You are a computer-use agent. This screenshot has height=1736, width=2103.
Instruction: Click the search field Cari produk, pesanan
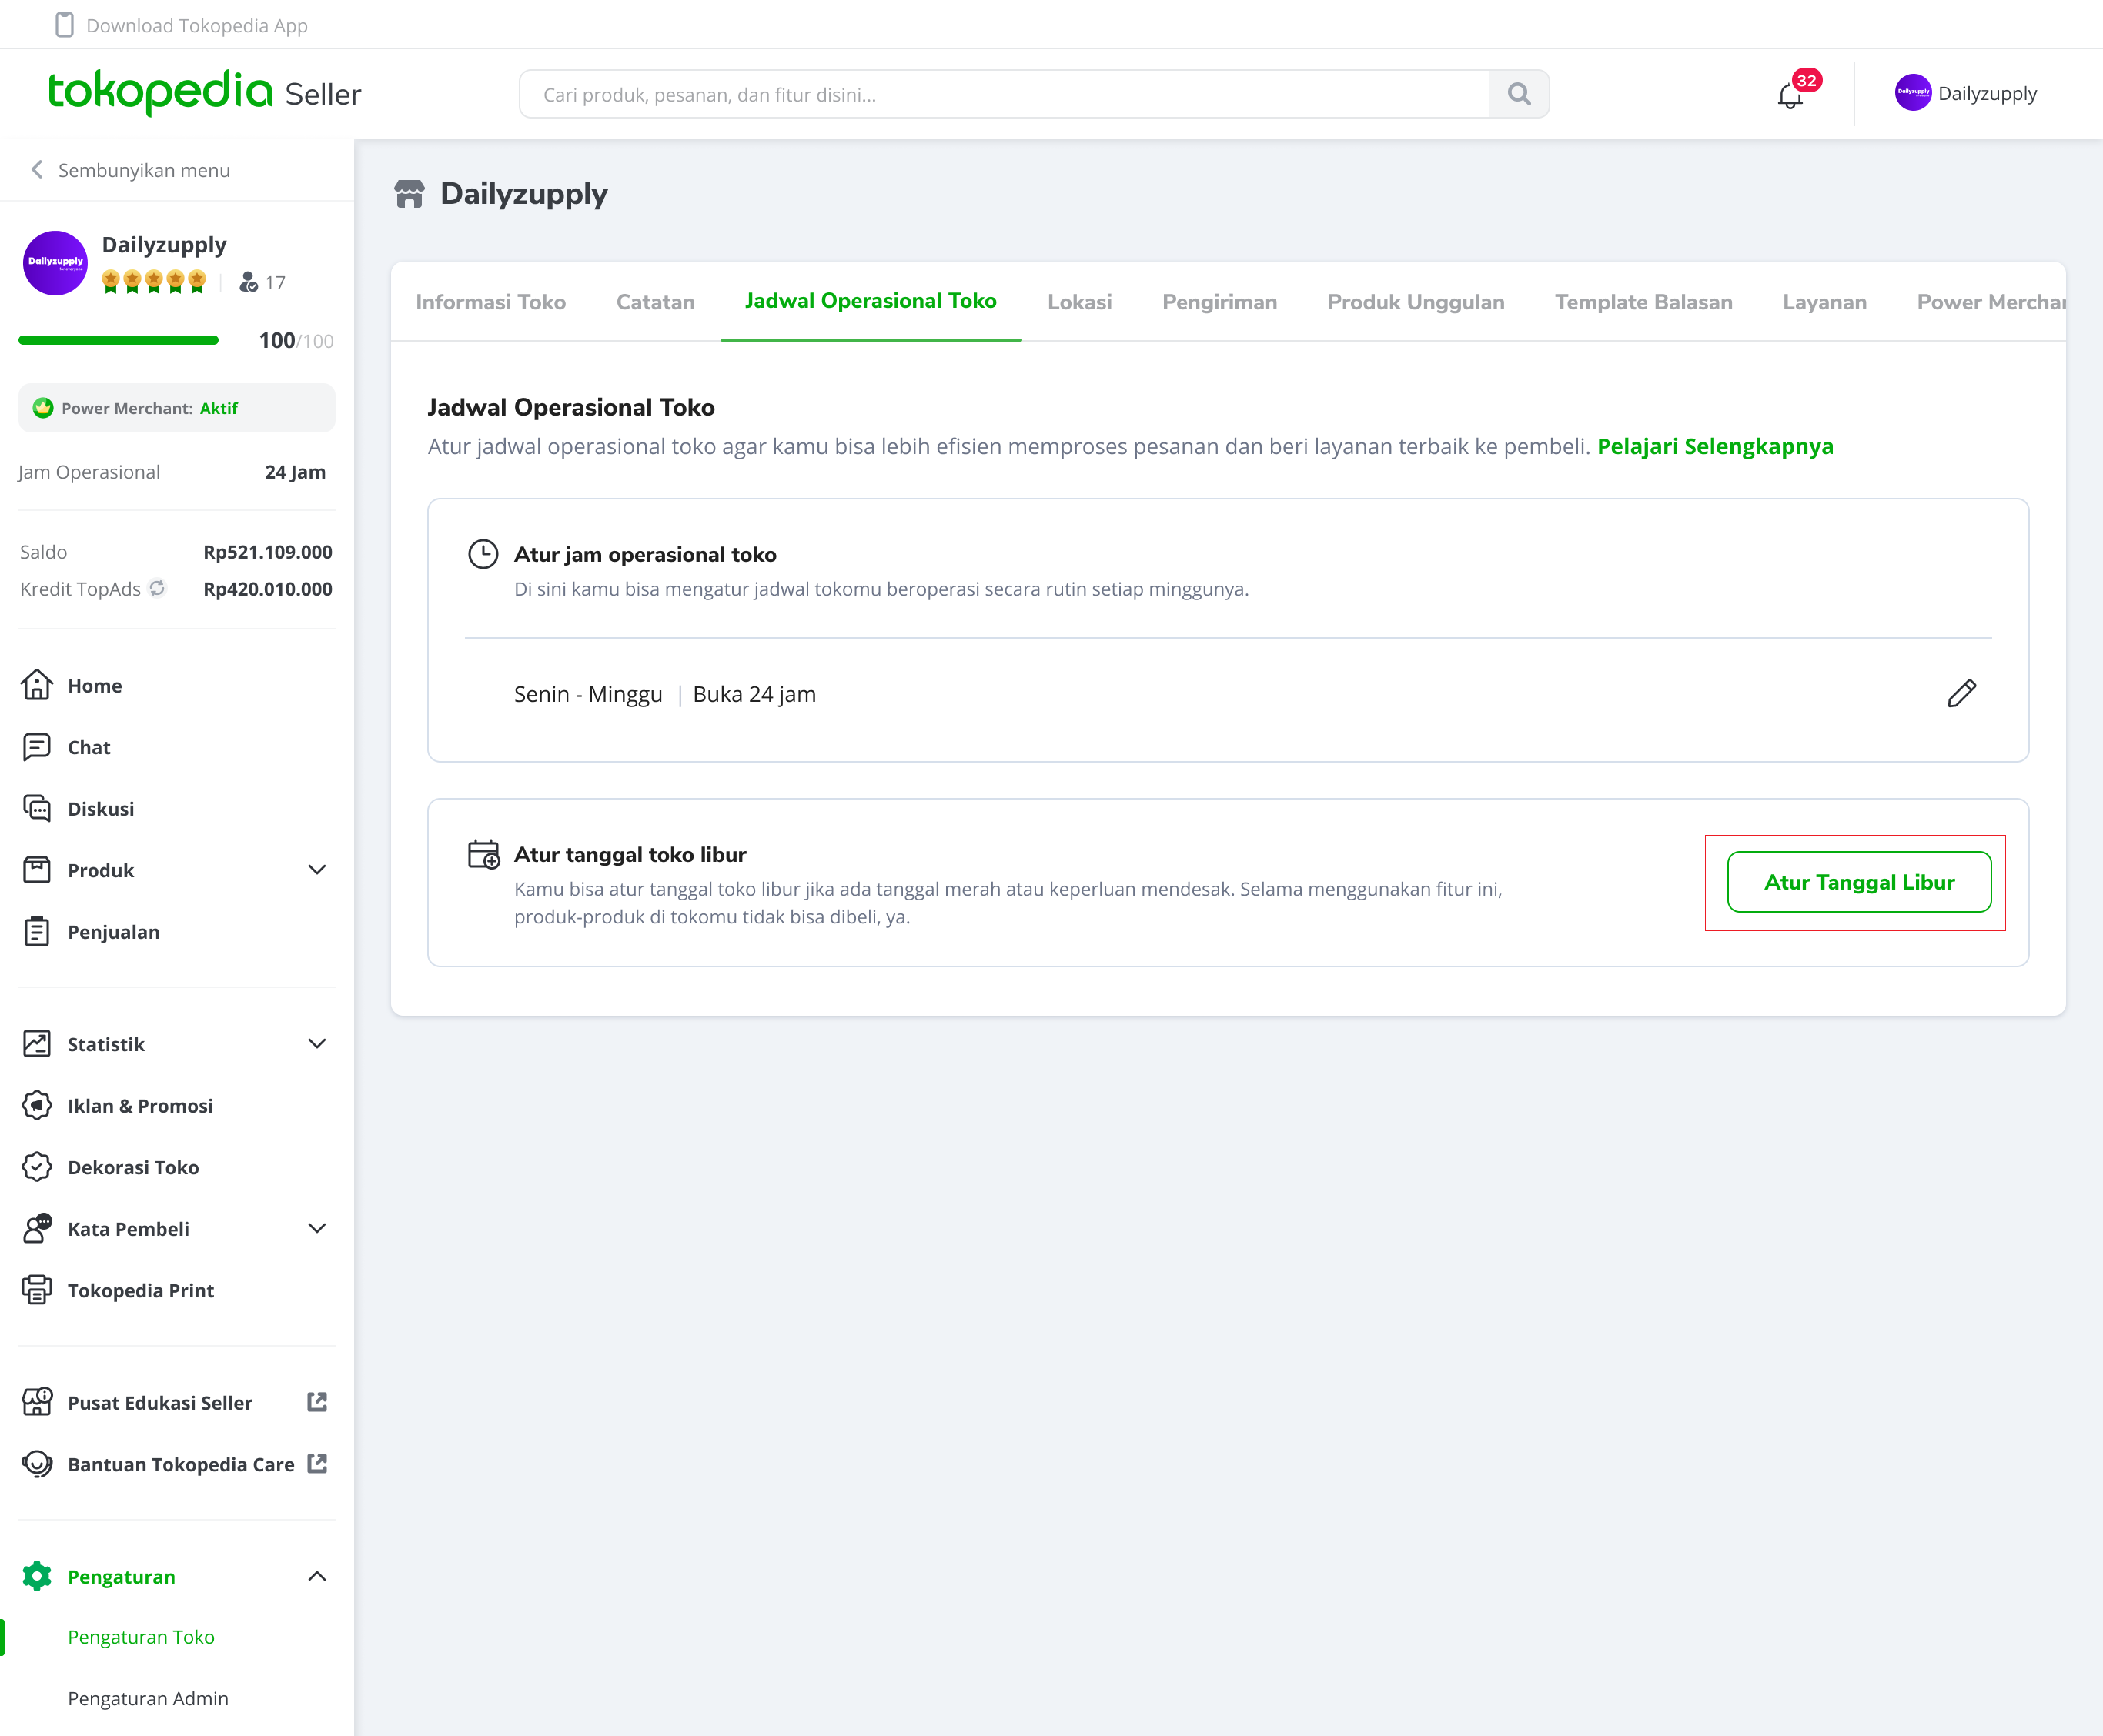coord(1004,94)
